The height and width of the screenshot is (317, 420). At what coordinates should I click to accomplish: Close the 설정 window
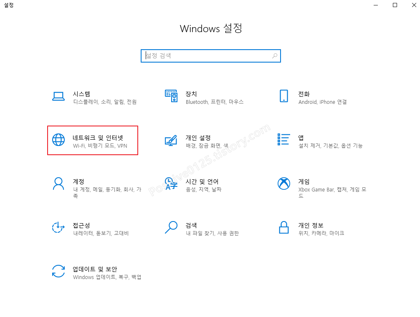[x=414, y=5]
